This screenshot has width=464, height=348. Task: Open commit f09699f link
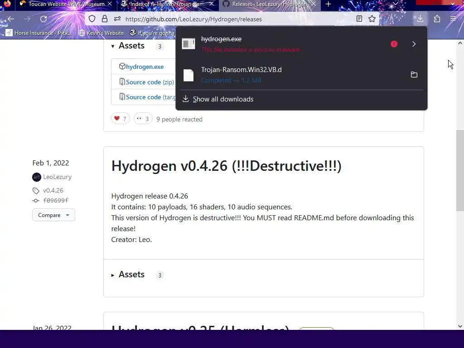(x=56, y=201)
